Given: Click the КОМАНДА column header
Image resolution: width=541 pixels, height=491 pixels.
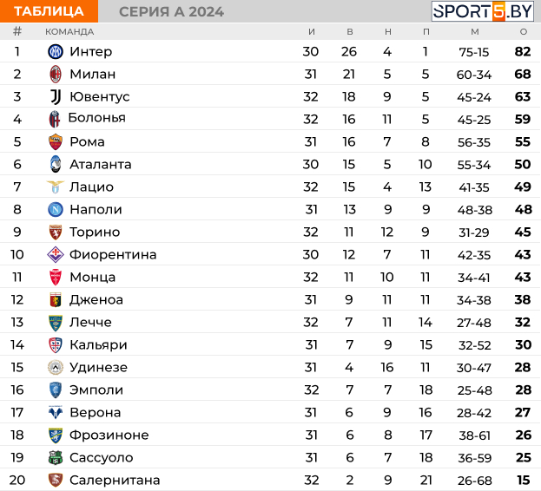Looking at the screenshot, I should pos(69,32).
